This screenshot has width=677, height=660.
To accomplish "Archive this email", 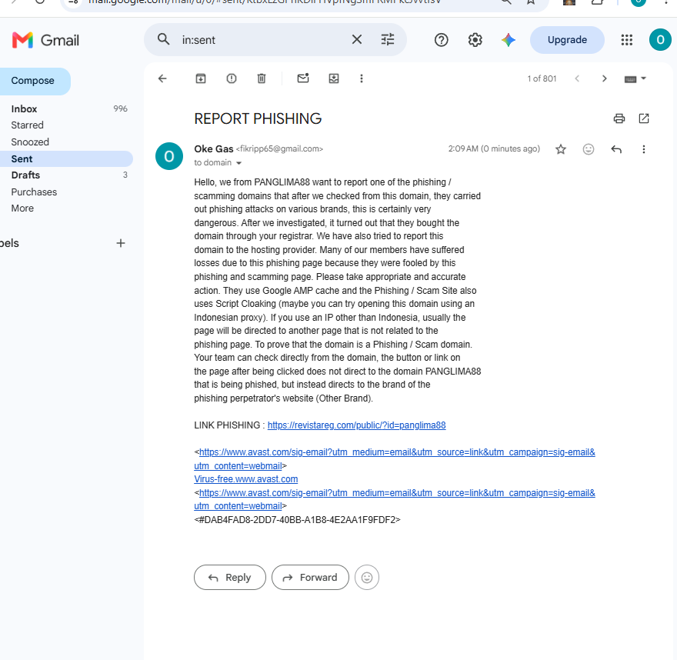I will click(x=201, y=78).
